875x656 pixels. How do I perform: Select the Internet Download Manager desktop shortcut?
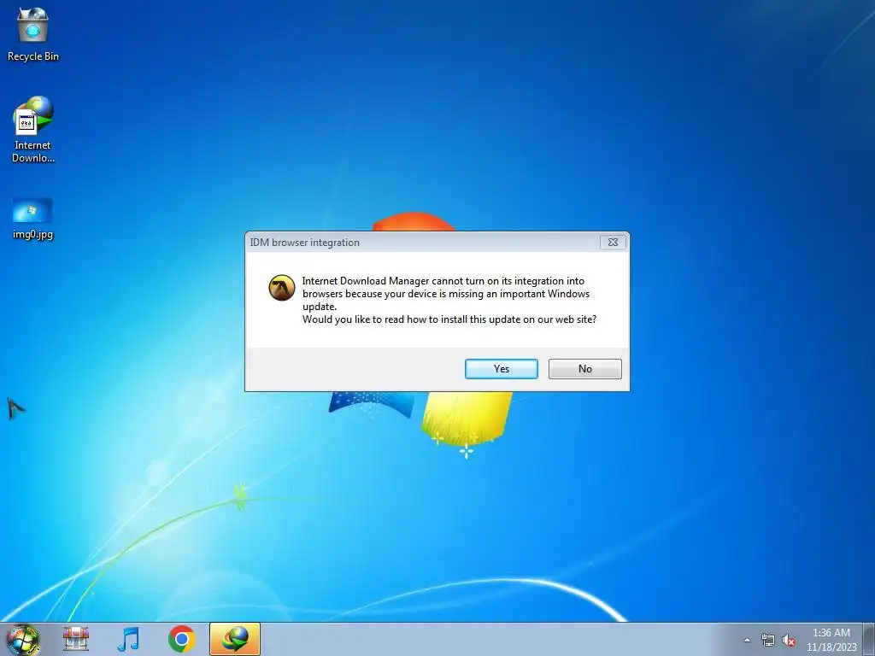click(33, 129)
